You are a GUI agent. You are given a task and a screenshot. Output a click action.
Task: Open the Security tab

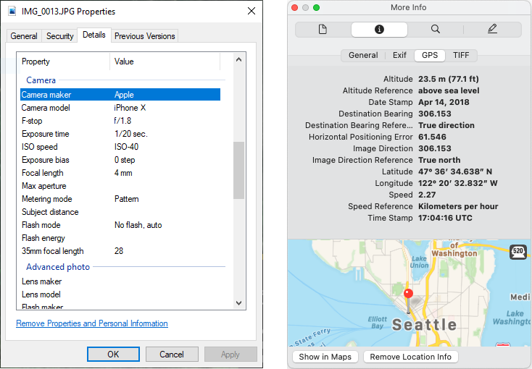click(59, 36)
